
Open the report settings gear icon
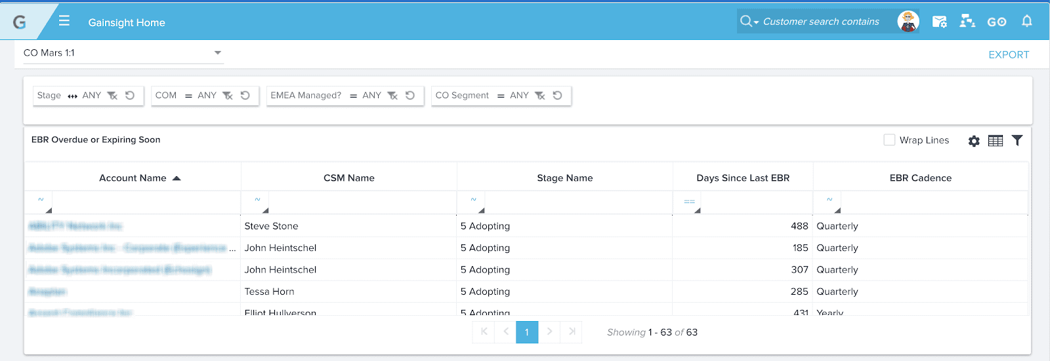pyautogui.click(x=974, y=141)
